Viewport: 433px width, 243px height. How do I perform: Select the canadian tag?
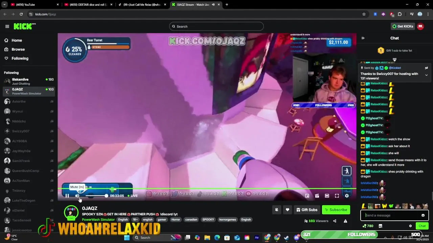[x=191, y=220]
